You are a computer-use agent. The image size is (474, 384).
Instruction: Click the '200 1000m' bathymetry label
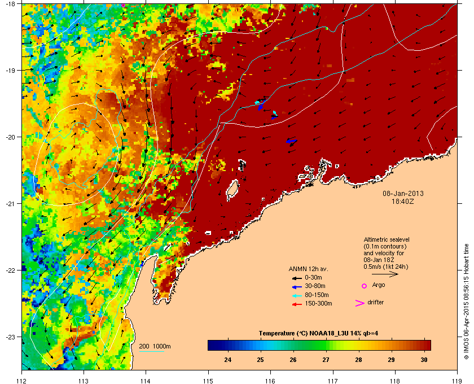(x=155, y=347)
